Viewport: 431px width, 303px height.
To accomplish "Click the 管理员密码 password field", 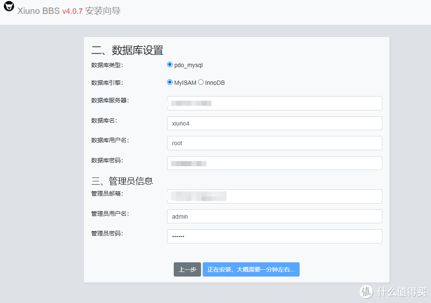I will point(274,236).
